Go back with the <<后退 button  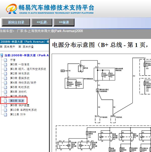click(x=42, y=22)
